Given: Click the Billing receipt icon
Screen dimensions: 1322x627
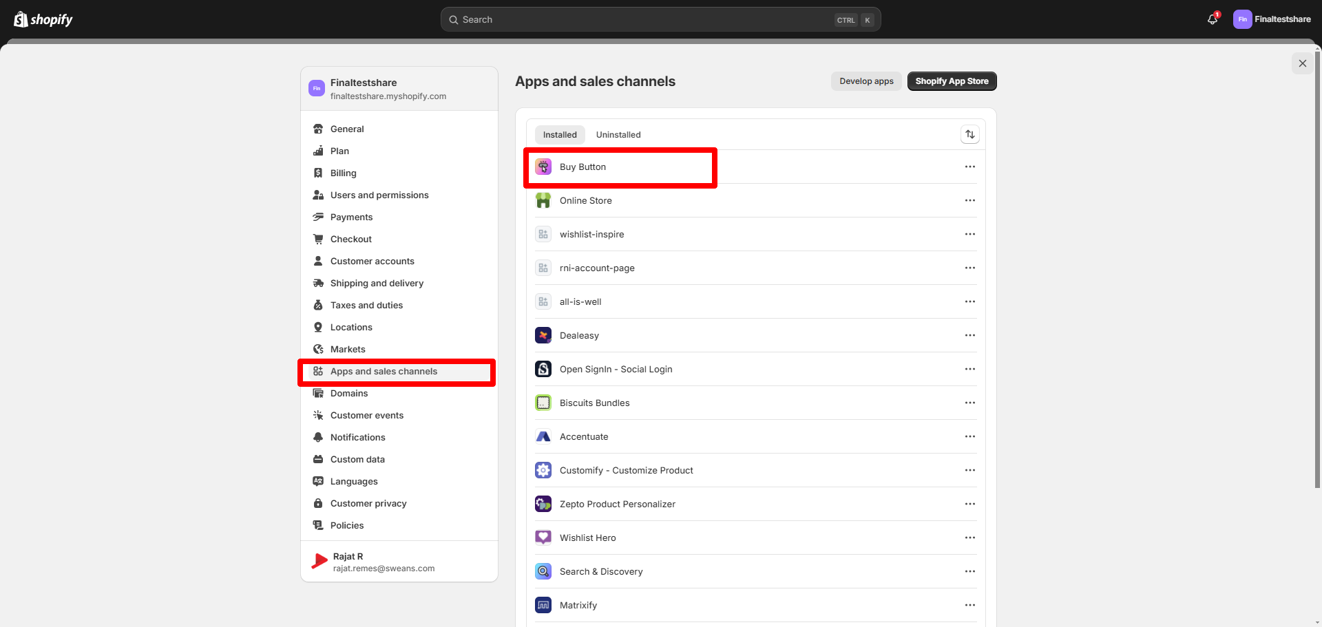Looking at the screenshot, I should point(318,173).
